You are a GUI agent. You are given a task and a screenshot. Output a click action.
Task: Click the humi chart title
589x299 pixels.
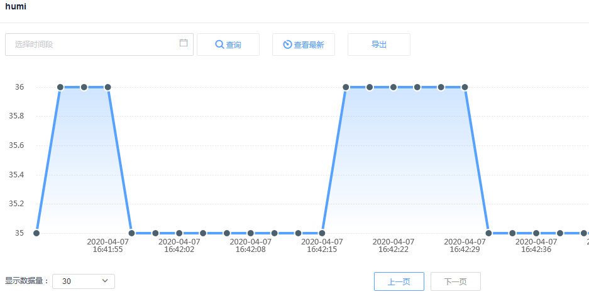click(x=16, y=6)
